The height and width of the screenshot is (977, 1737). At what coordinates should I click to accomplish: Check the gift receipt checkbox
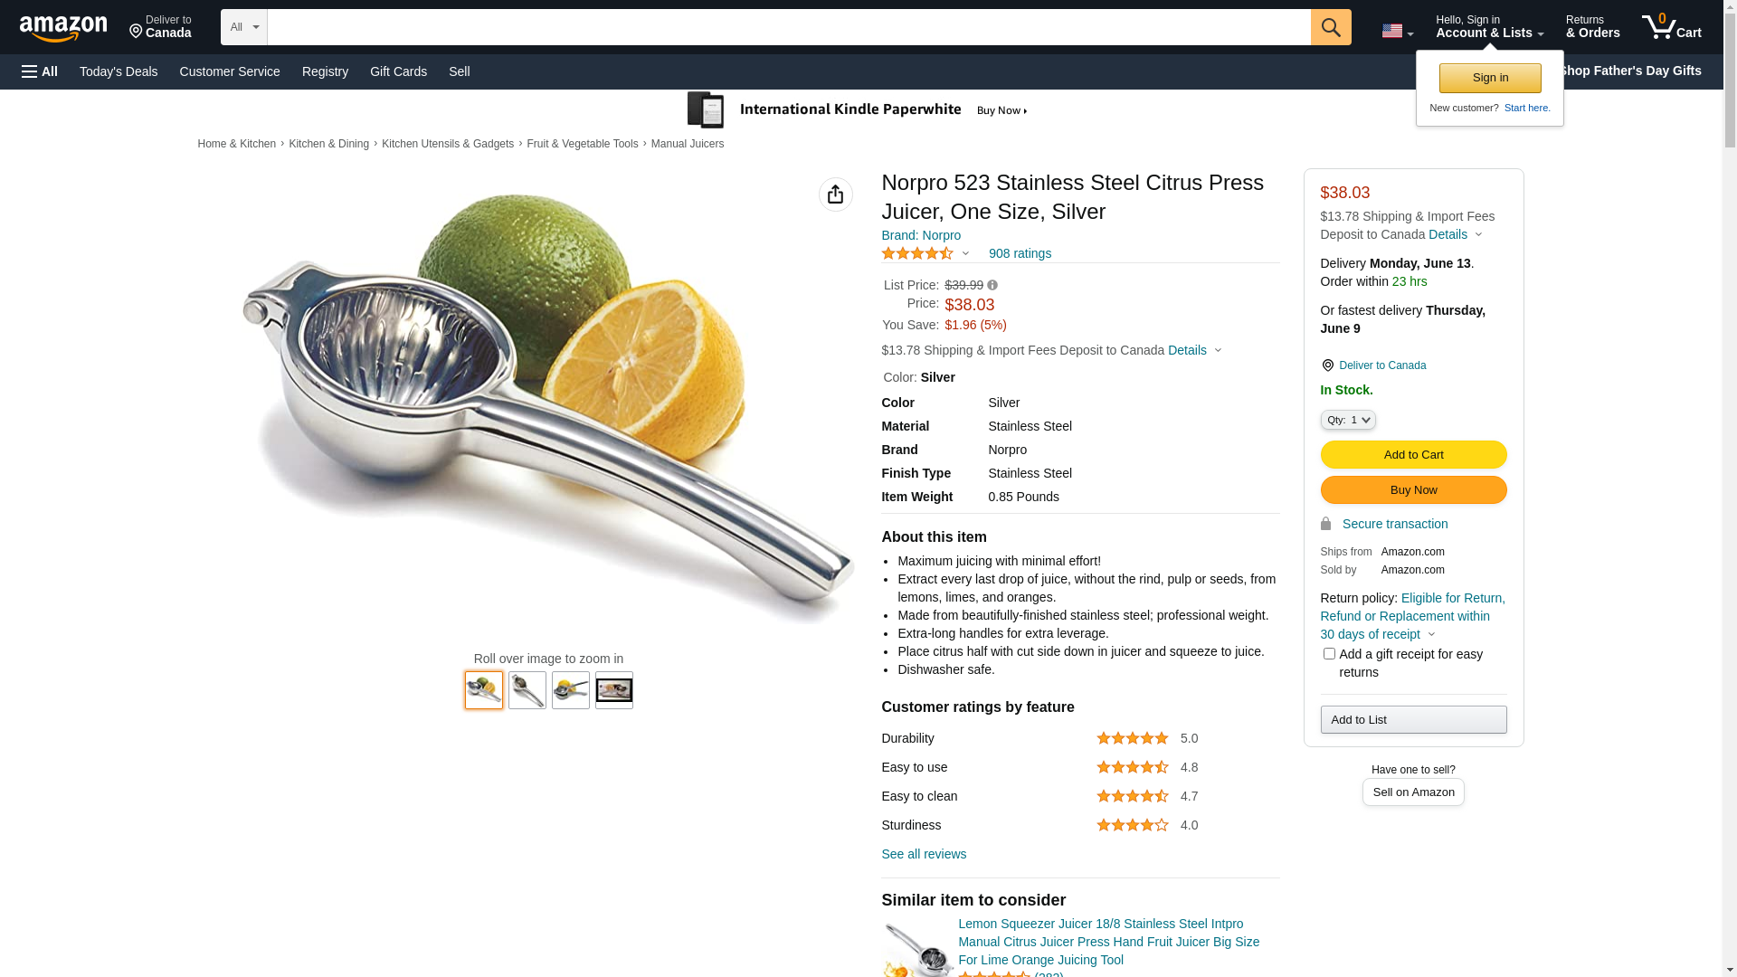(x=1329, y=653)
